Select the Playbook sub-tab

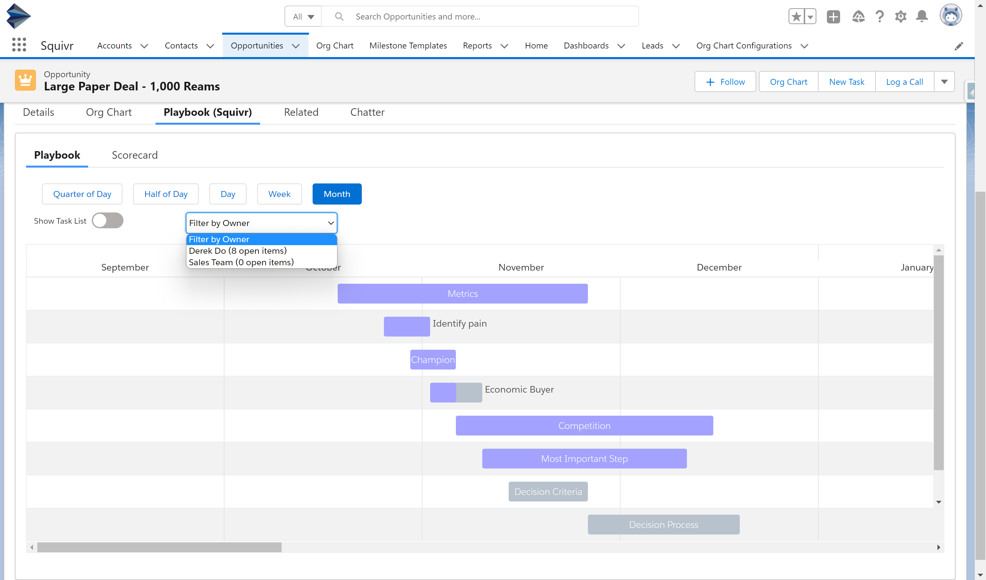[x=57, y=155]
